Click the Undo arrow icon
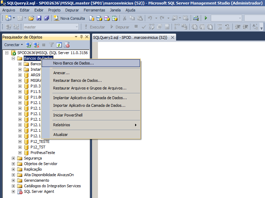This screenshot has height=198, width=265. [150, 18]
